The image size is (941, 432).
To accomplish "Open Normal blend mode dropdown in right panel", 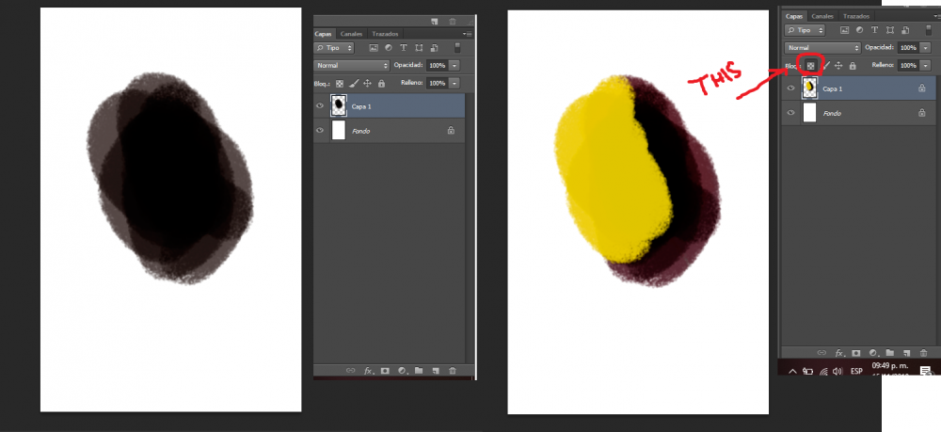I will tap(822, 47).
